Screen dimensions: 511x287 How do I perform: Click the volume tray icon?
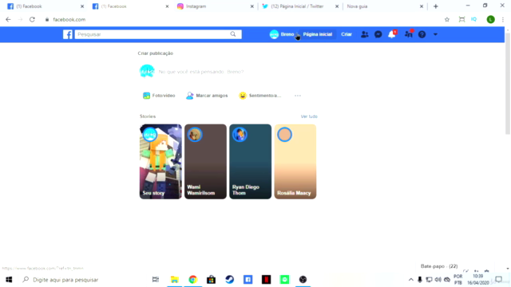(x=438, y=280)
